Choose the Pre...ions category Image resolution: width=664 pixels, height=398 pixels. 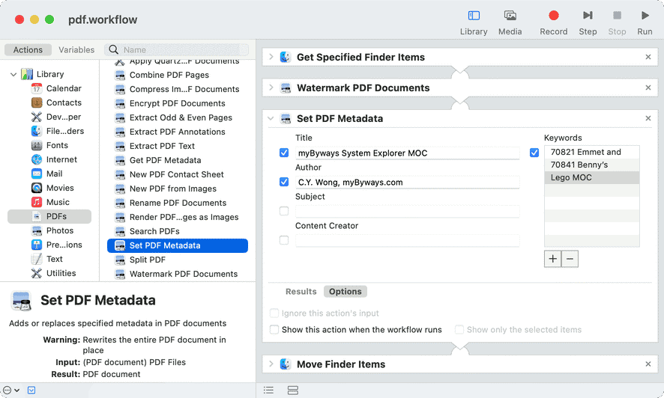pos(57,245)
